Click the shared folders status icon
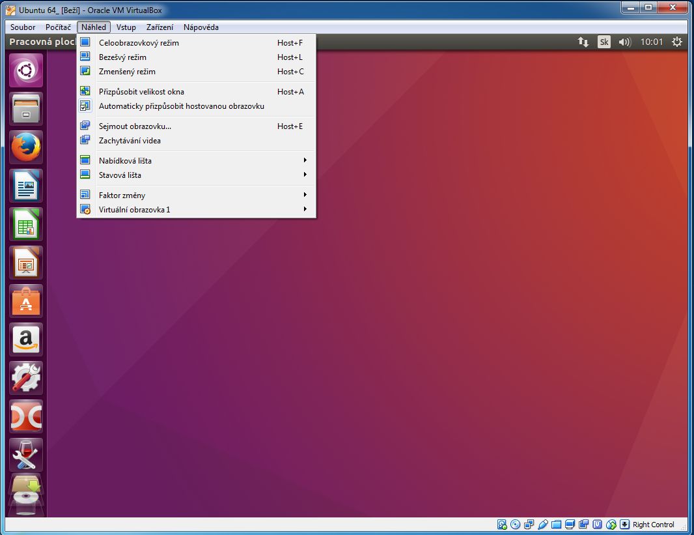Image resolution: width=694 pixels, height=535 pixels. [557, 525]
